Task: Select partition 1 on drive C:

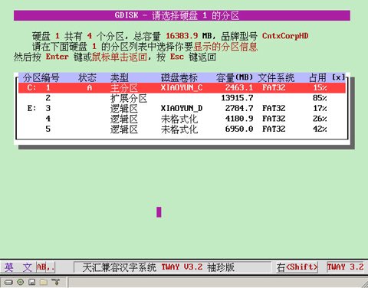Action: (182, 88)
